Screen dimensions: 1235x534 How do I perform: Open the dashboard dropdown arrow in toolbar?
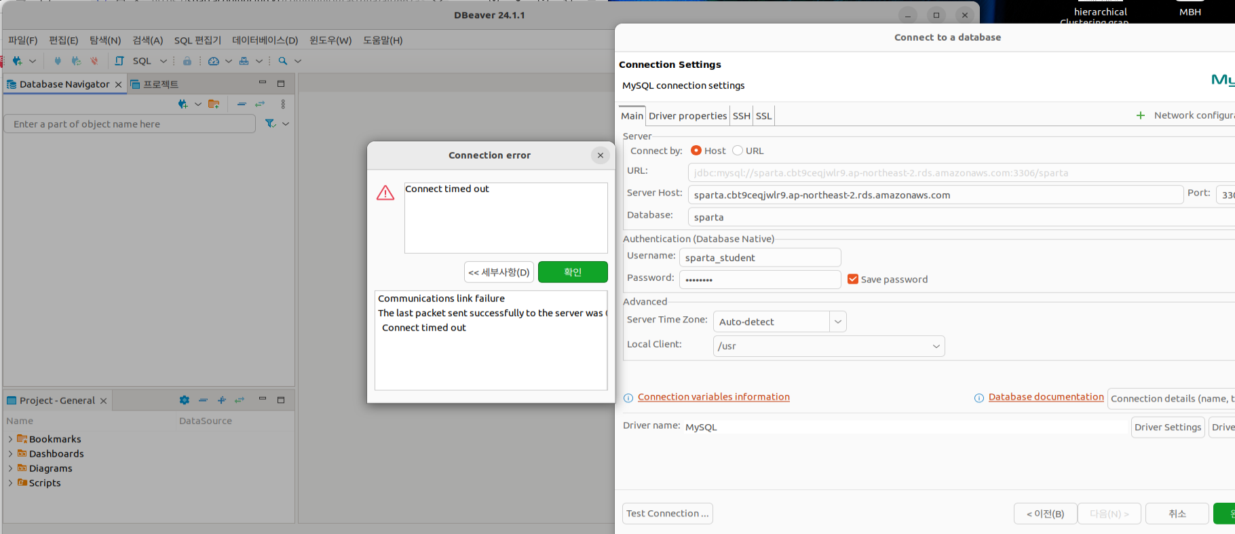[x=229, y=61]
